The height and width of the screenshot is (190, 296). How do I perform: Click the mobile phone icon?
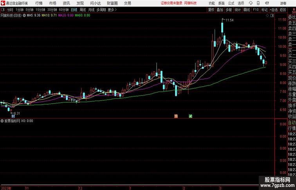[x=258, y=3]
